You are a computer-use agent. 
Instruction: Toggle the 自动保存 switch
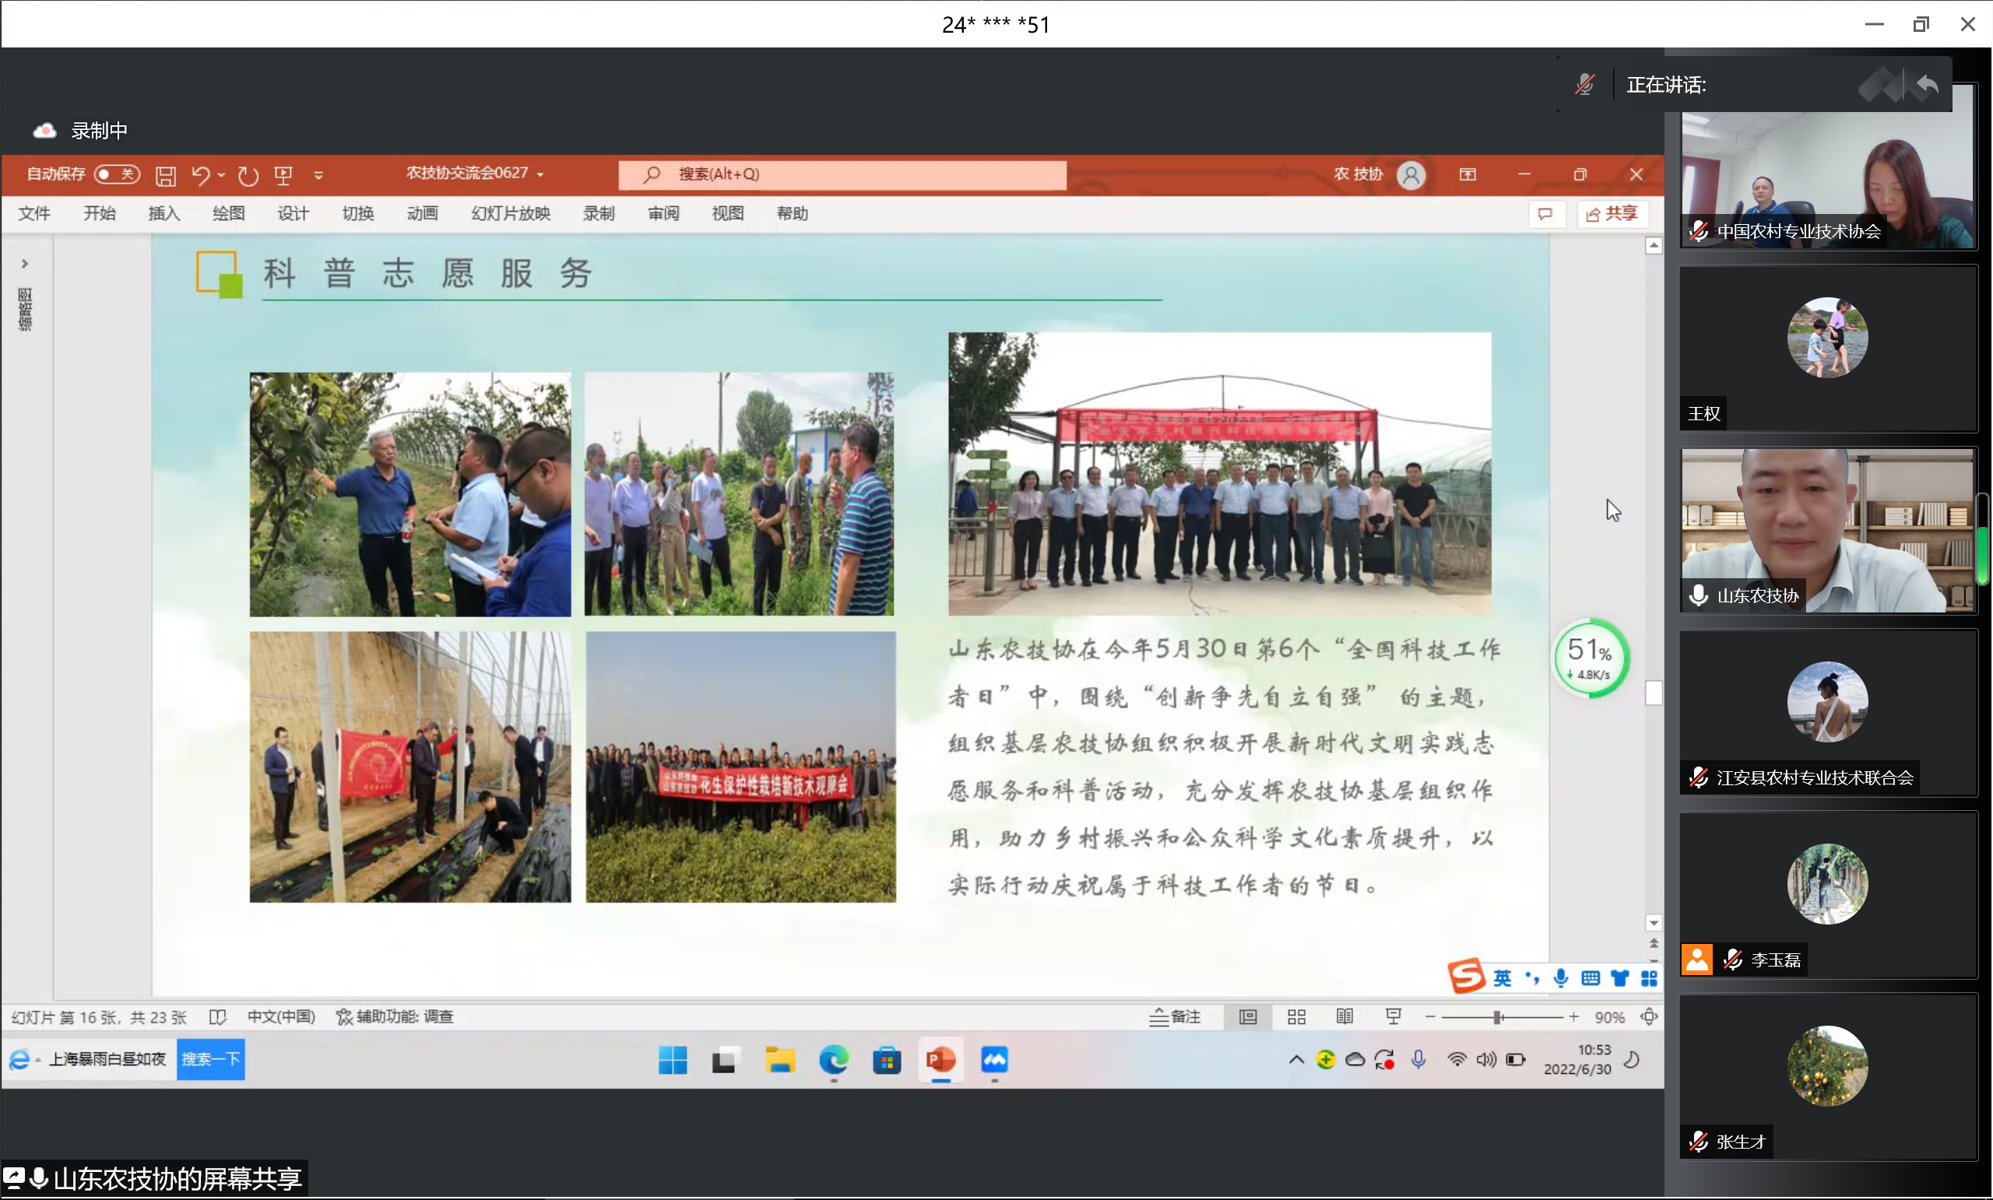116,174
